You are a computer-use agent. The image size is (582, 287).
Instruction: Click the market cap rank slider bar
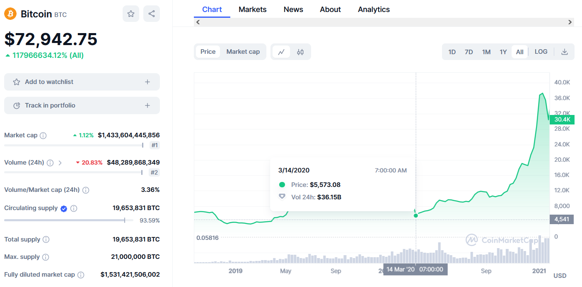(x=74, y=145)
